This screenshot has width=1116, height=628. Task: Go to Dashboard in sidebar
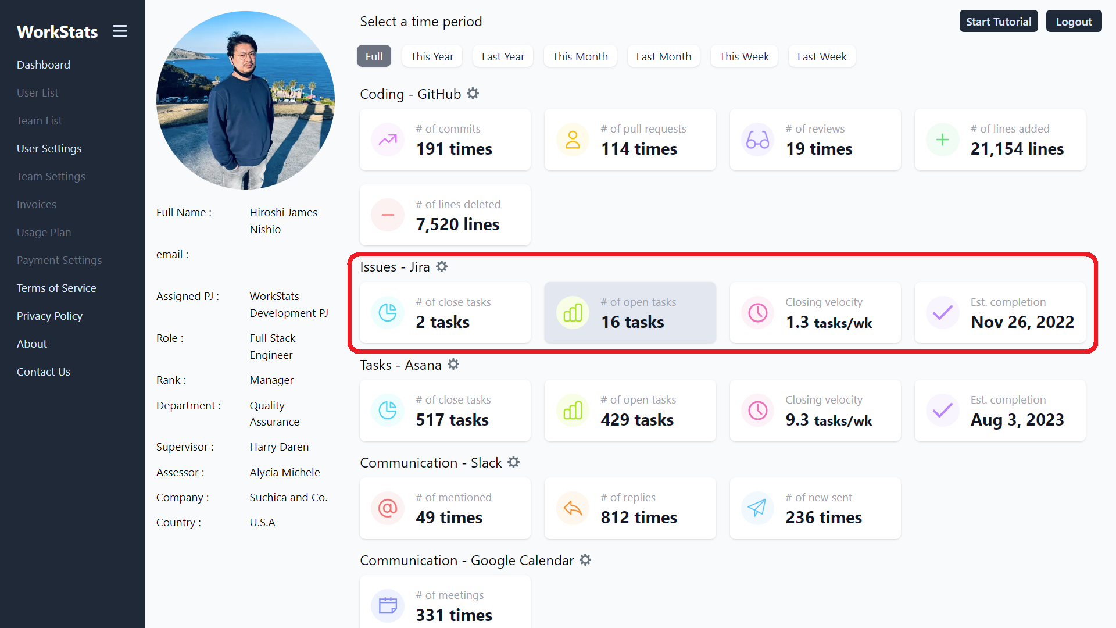tap(43, 65)
